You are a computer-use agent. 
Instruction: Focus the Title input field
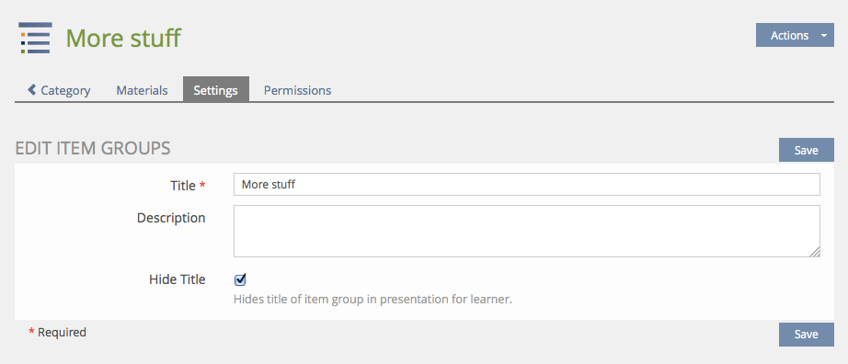click(527, 185)
